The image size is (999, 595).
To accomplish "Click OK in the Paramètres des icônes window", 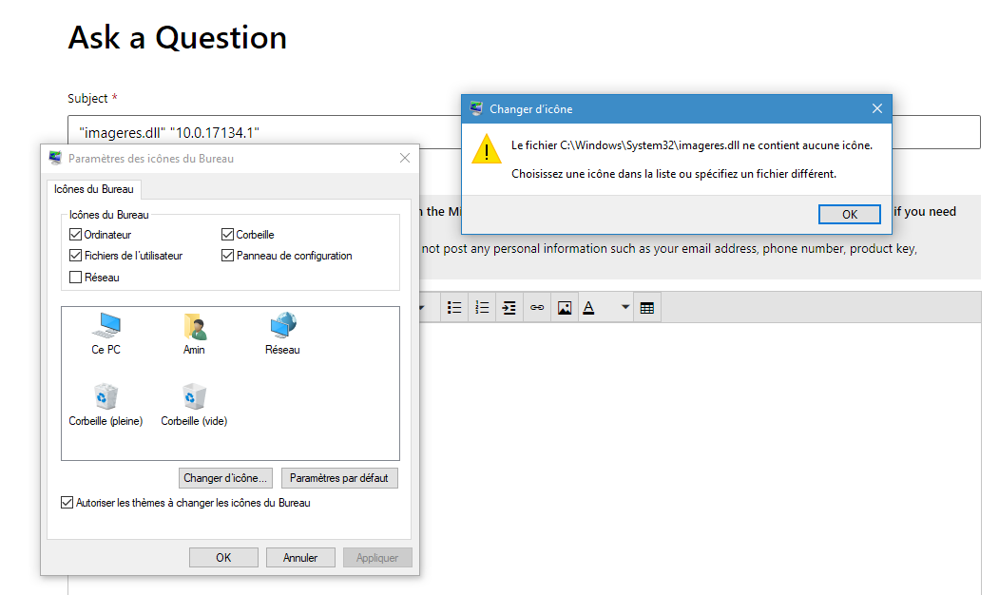I will coord(223,557).
